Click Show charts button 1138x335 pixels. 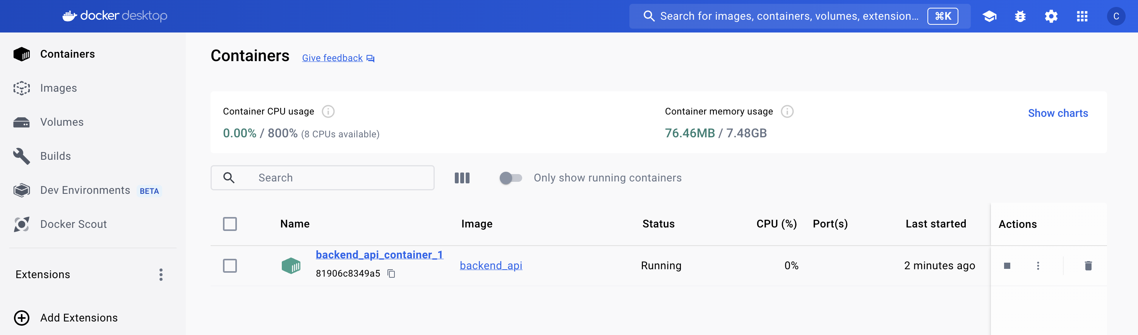1057,113
